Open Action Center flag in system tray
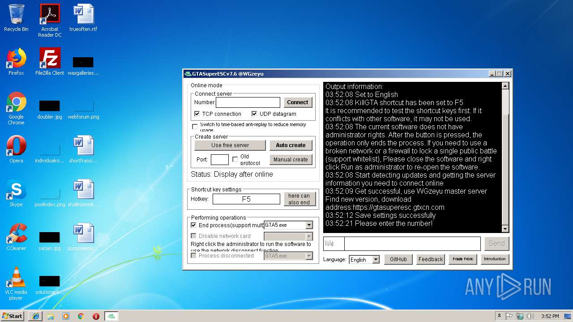Screen dimensions: 573x322 point(509,316)
